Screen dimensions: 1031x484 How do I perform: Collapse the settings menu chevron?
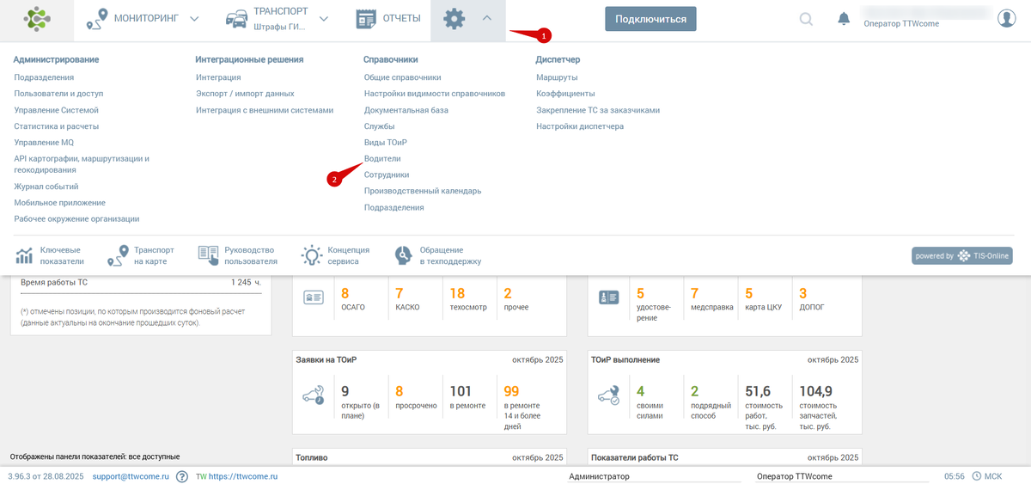[x=486, y=18]
